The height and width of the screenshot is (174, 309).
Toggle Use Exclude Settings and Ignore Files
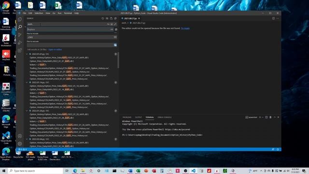tap(115, 45)
